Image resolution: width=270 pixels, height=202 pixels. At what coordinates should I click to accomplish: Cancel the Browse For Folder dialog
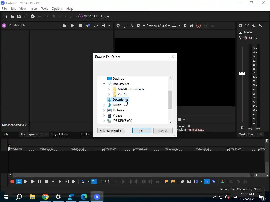(163, 131)
